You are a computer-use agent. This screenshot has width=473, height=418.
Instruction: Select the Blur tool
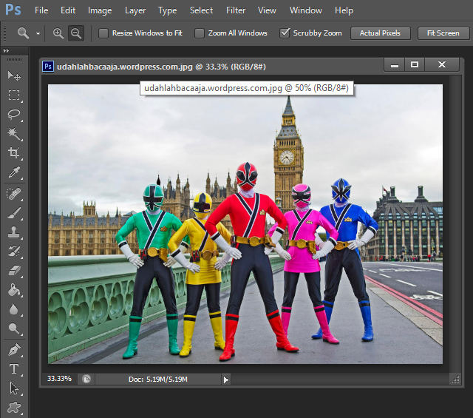pyautogui.click(x=14, y=309)
